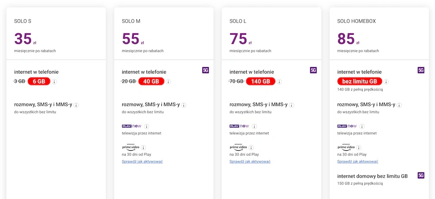Image resolution: width=435 pixels, height=199 pixels.
Task: Open Play Now info icon in SOLO HOMEBOX
Action: pos(362,126)
